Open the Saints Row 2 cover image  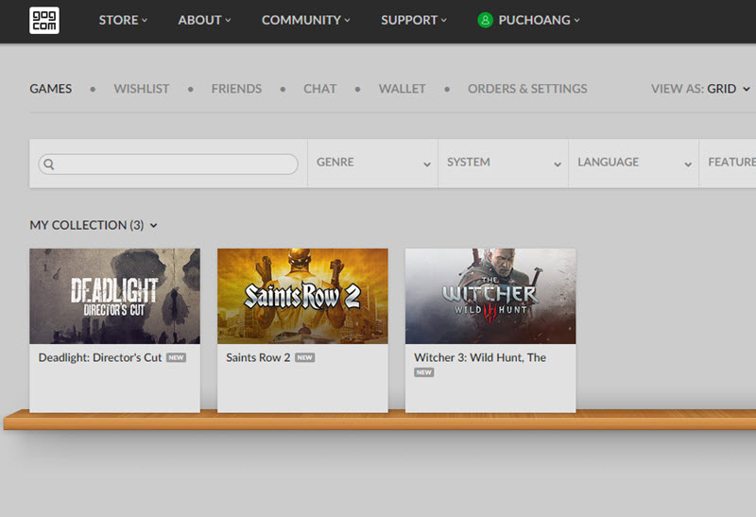pos(302,296)
